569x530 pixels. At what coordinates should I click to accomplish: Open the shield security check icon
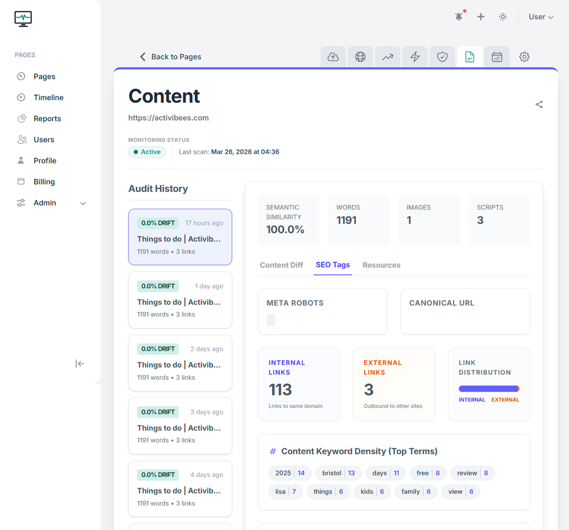[x=442, y=56]
